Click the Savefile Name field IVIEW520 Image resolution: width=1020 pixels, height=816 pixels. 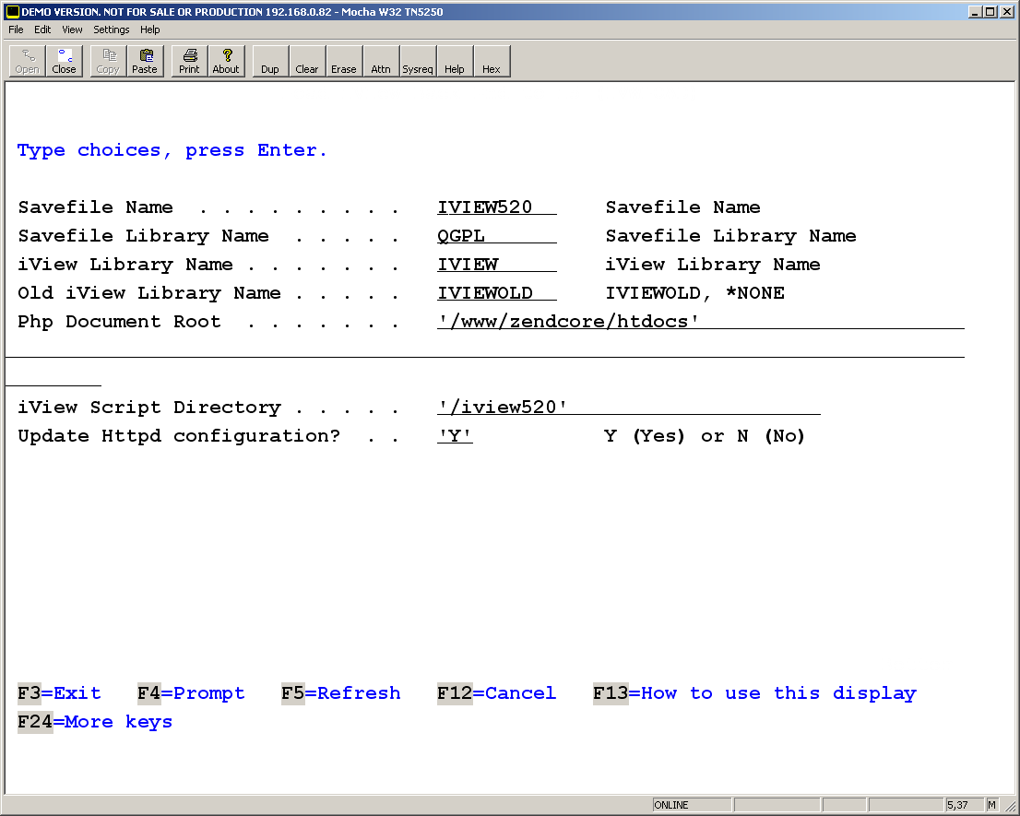point(496,207)
